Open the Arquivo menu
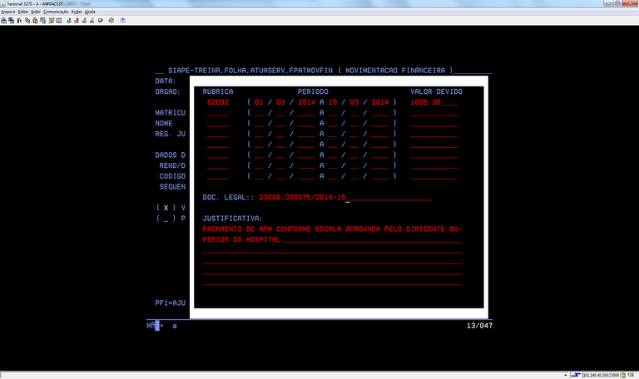The height and width of the screenshot is (379, 639). [8, 12]
